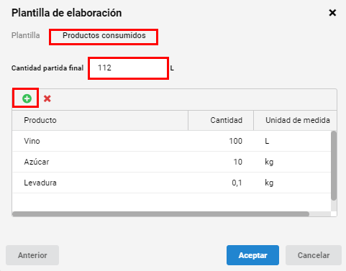346x271 pixels.
Task: Click the horizontal table scrollbar
Action: [x=160, y=214]
